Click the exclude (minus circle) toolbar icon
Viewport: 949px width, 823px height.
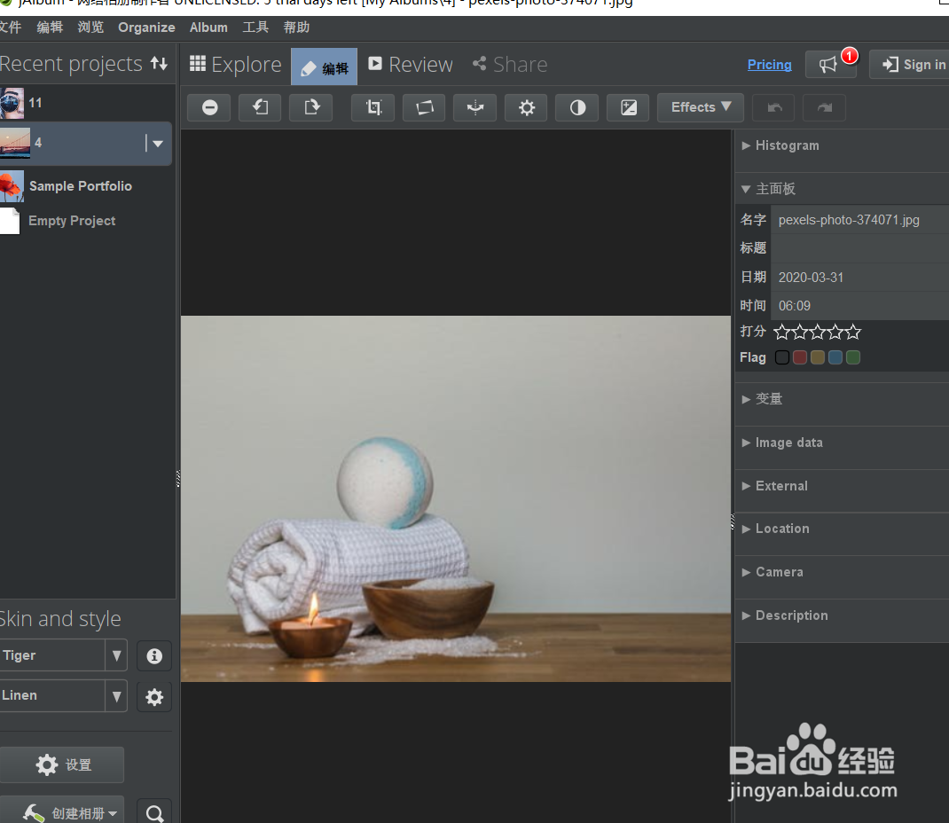(x=209, y=107)
